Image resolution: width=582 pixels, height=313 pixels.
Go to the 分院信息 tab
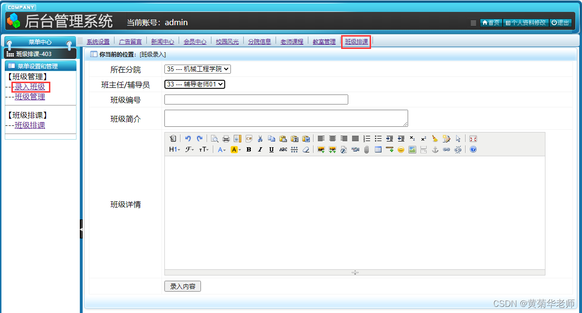[259, 42]
